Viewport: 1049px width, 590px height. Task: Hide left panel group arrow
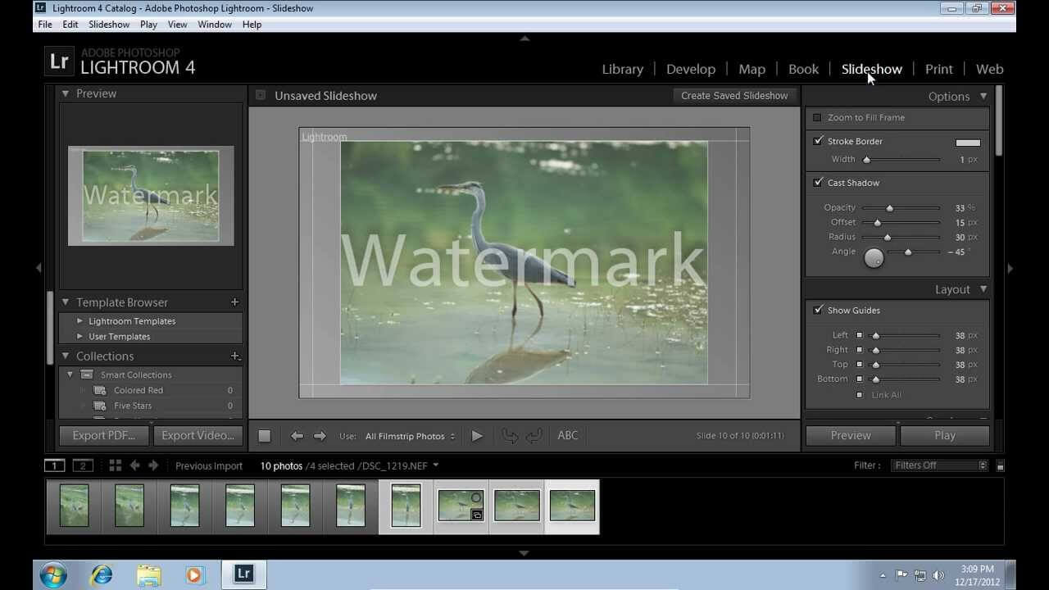point(39,268)
